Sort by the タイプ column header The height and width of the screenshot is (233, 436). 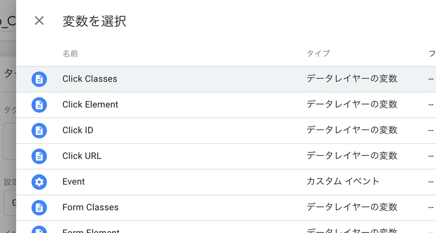[x=318, y=53]
